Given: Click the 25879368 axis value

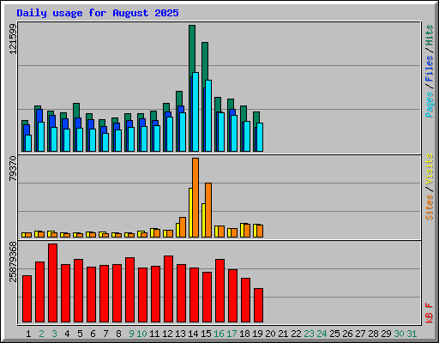Looking at the screenshot, I should (13, 262).
